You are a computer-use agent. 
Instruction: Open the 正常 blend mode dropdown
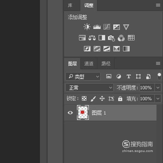pos(89,88)
